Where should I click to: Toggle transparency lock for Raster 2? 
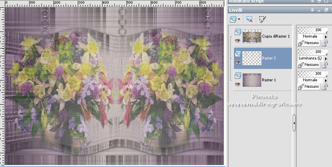coord(324,65)
